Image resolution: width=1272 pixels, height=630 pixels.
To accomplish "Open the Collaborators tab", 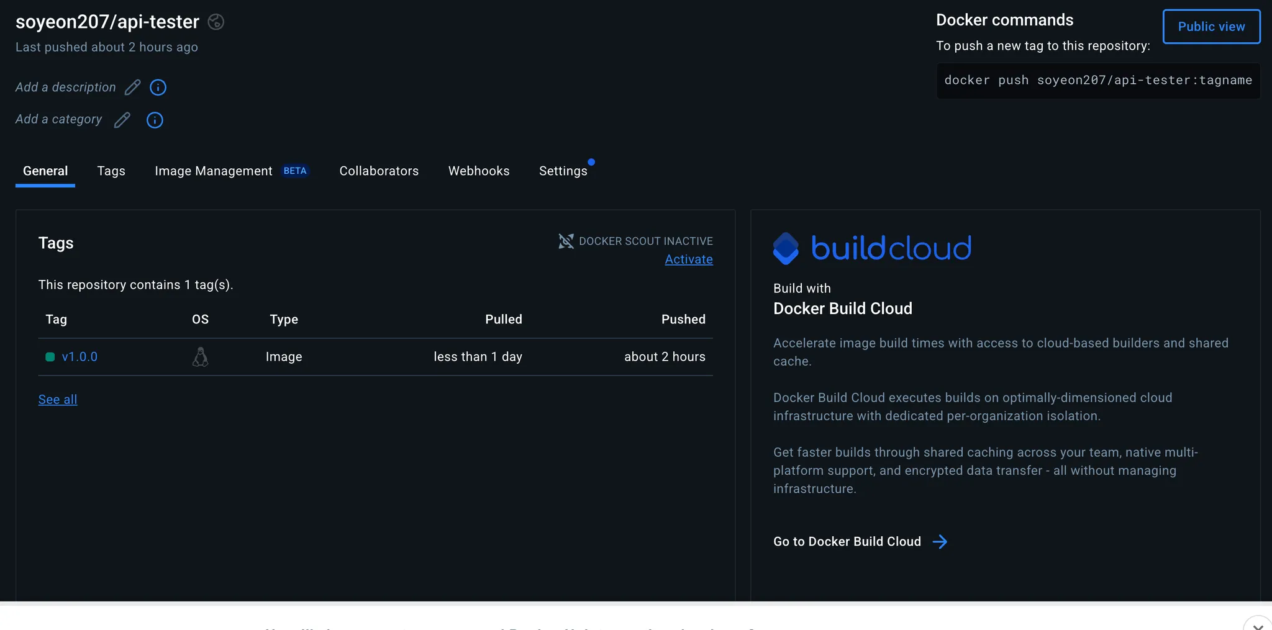I will (379, 171).
